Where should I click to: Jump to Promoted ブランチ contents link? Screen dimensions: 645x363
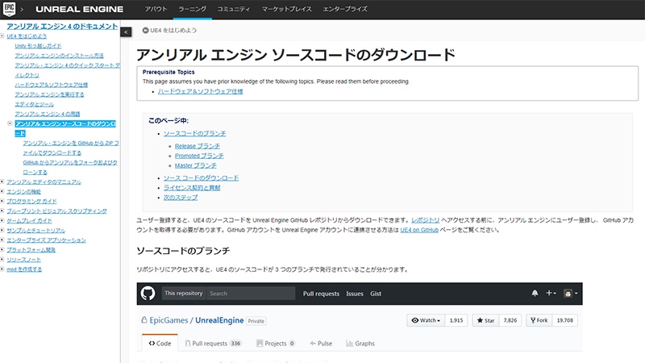click(199, 156)
